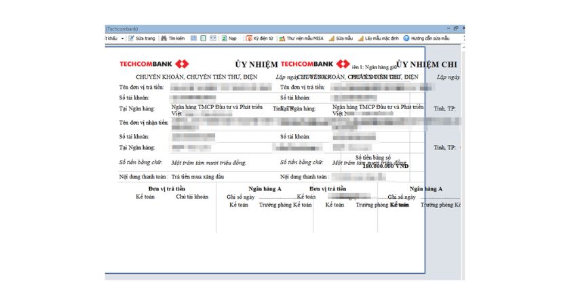Expand the dropdown arrow after 't khẩu'
The width and height of the screenshot is (570, 305).
pyautogui.click(x=123, y=39)
